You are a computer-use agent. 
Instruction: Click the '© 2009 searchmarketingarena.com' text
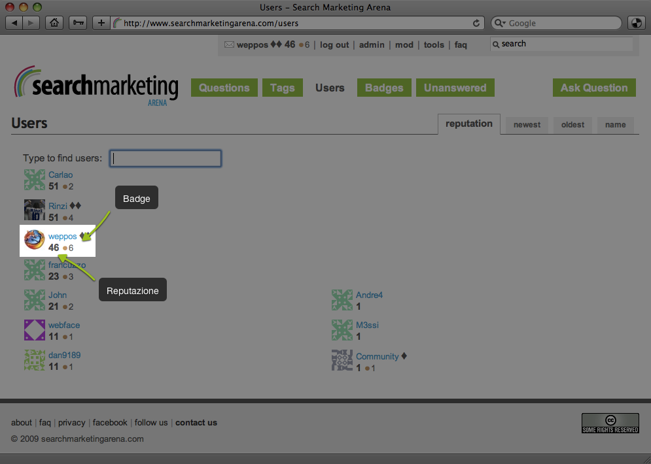77,439
